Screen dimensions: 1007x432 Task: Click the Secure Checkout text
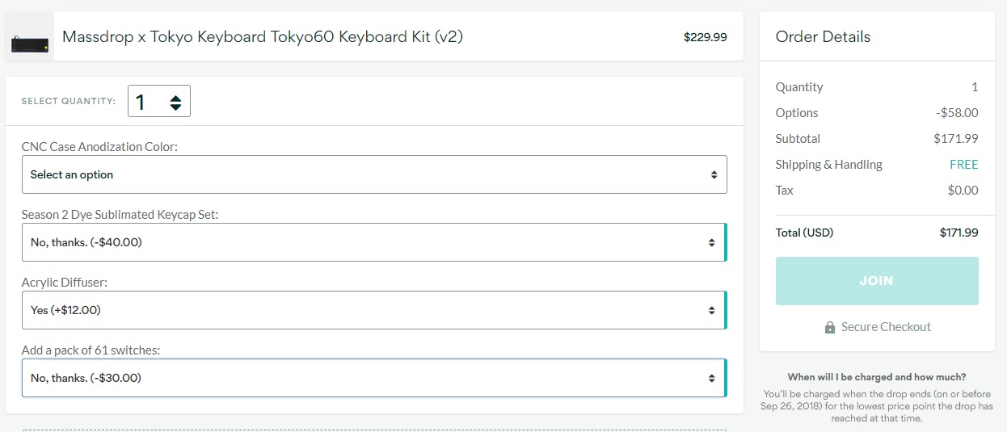pos(886,327)
